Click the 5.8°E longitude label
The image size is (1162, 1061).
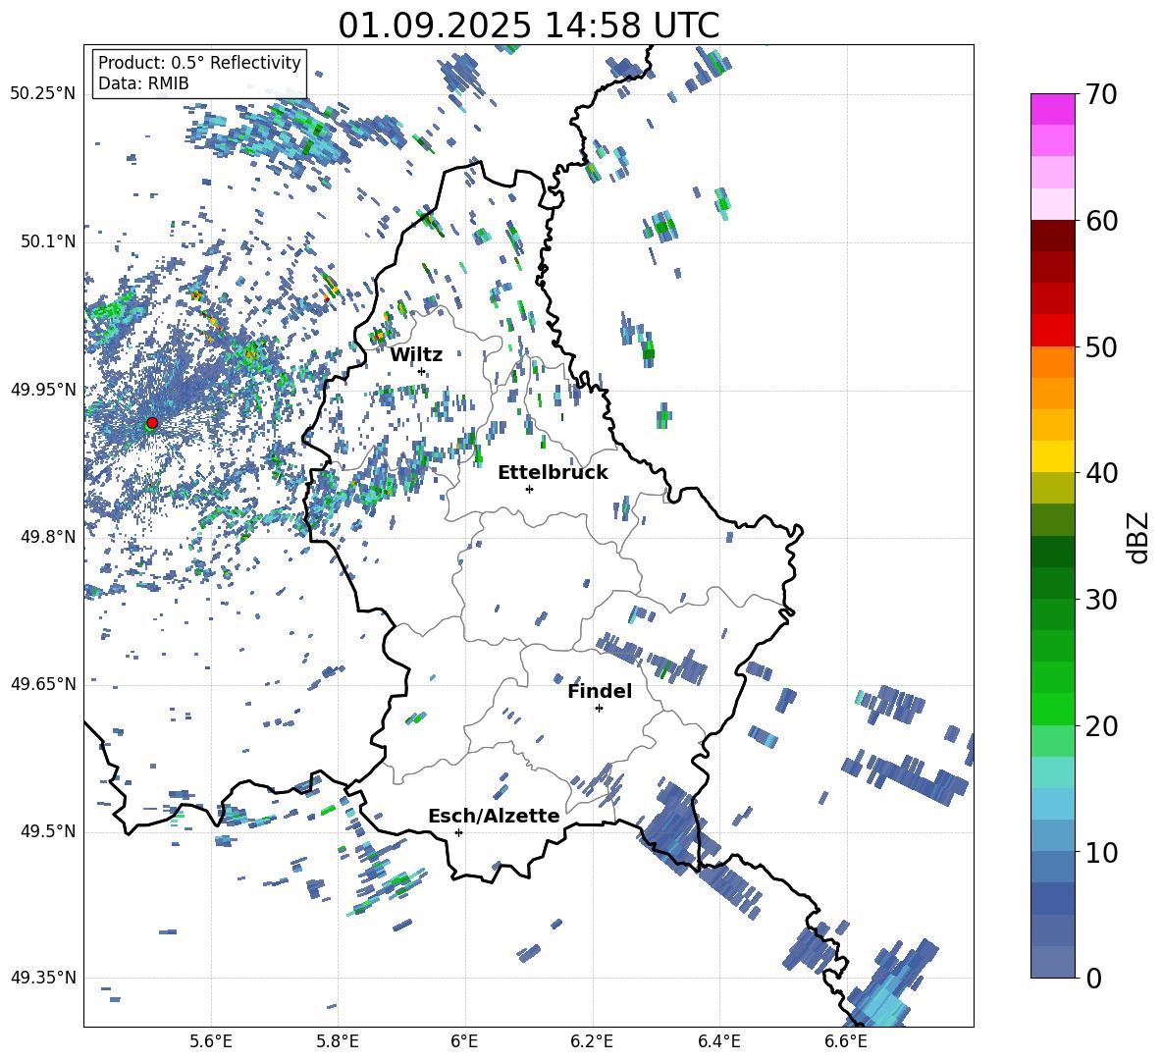(338, 1041)
